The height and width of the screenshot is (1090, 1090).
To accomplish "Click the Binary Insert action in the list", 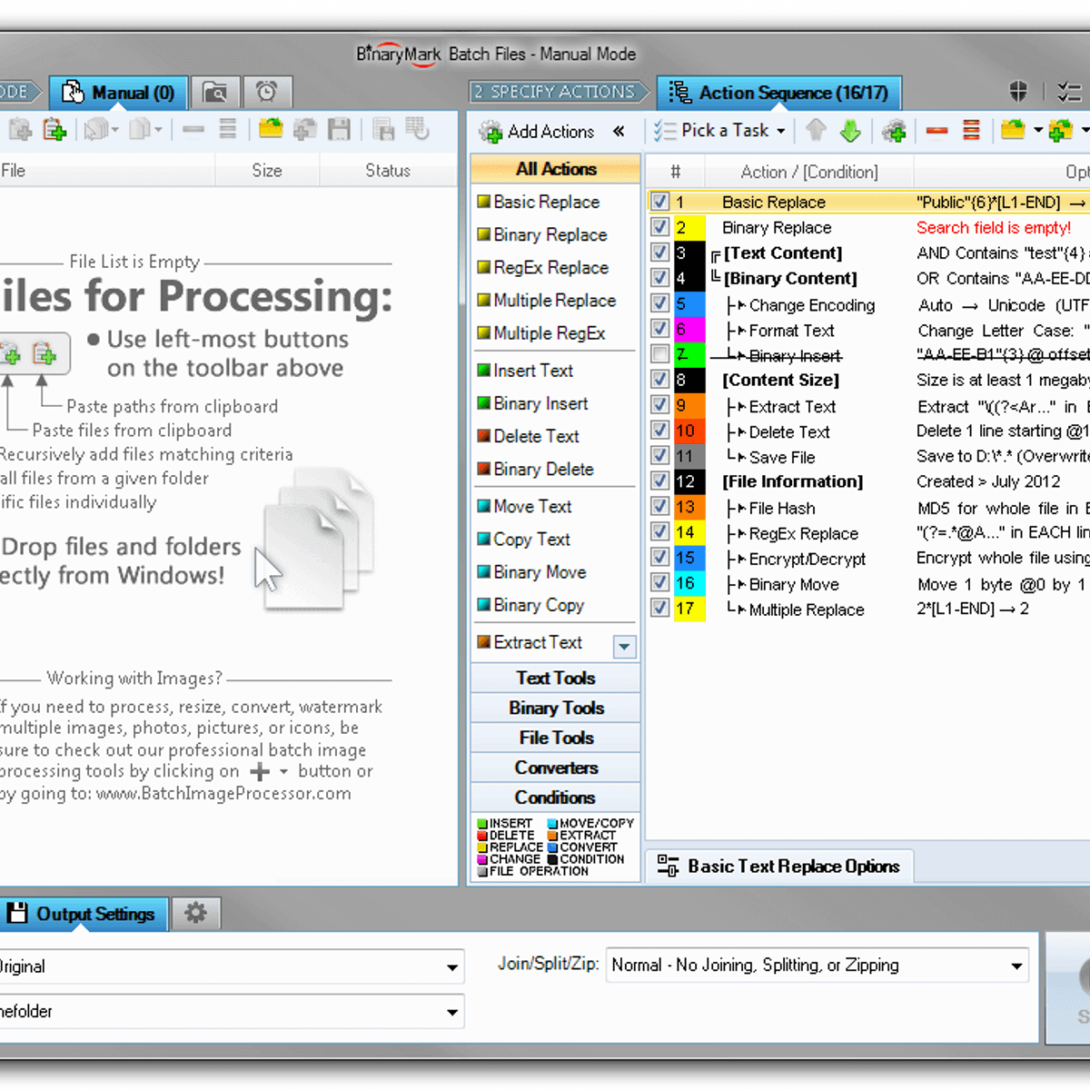I will (540, 403).
